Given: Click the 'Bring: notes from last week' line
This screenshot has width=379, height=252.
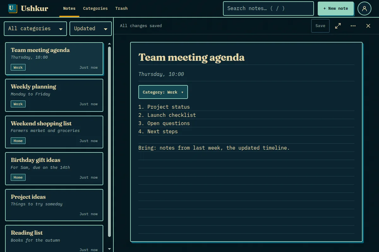Looking at the screenshot, I should [214, 148].
